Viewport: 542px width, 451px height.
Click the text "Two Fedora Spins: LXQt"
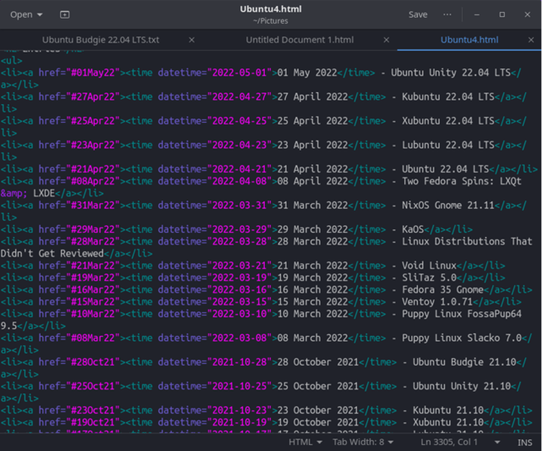click(x=461, y=181)
